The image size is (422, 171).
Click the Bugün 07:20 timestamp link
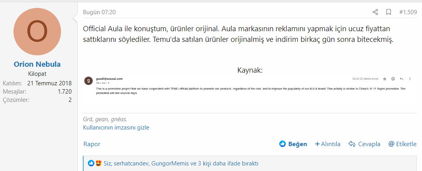pyautogui.click(x=99, y=12)
